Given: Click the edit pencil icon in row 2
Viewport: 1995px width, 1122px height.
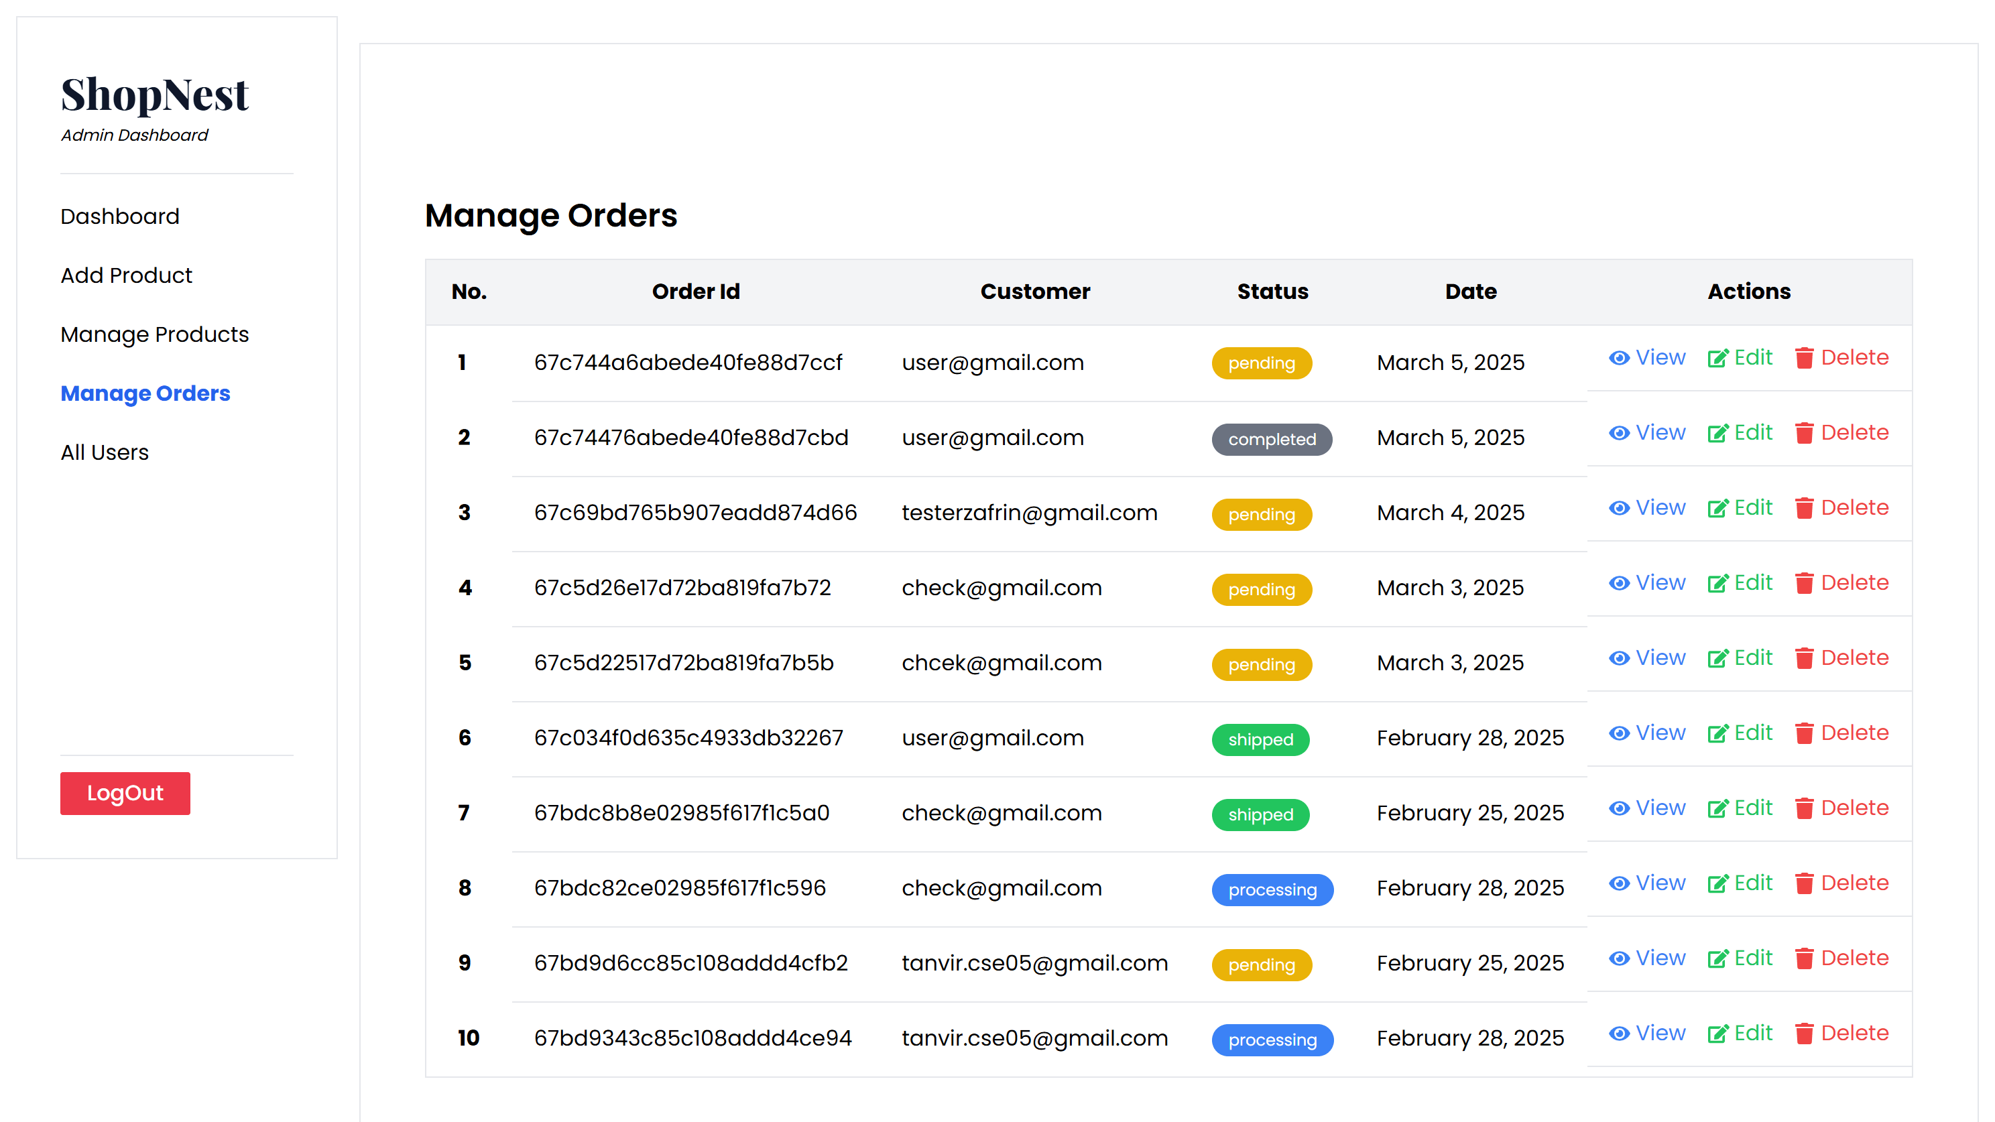Looking at the screenshot, I should 1717,433.
